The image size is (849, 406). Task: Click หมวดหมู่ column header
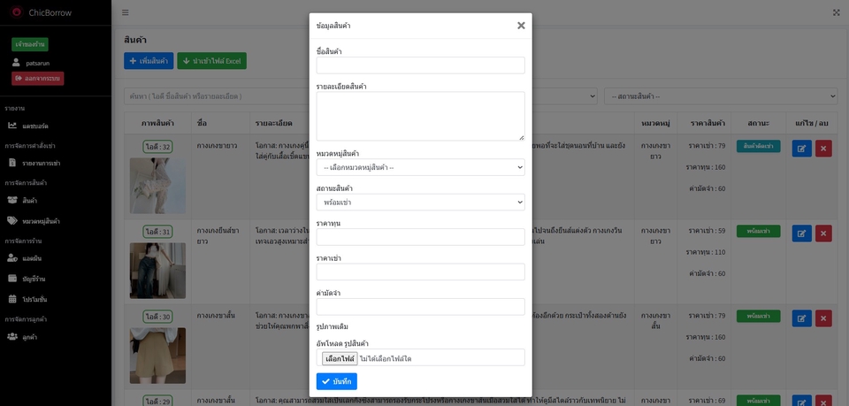click(655, 124)
